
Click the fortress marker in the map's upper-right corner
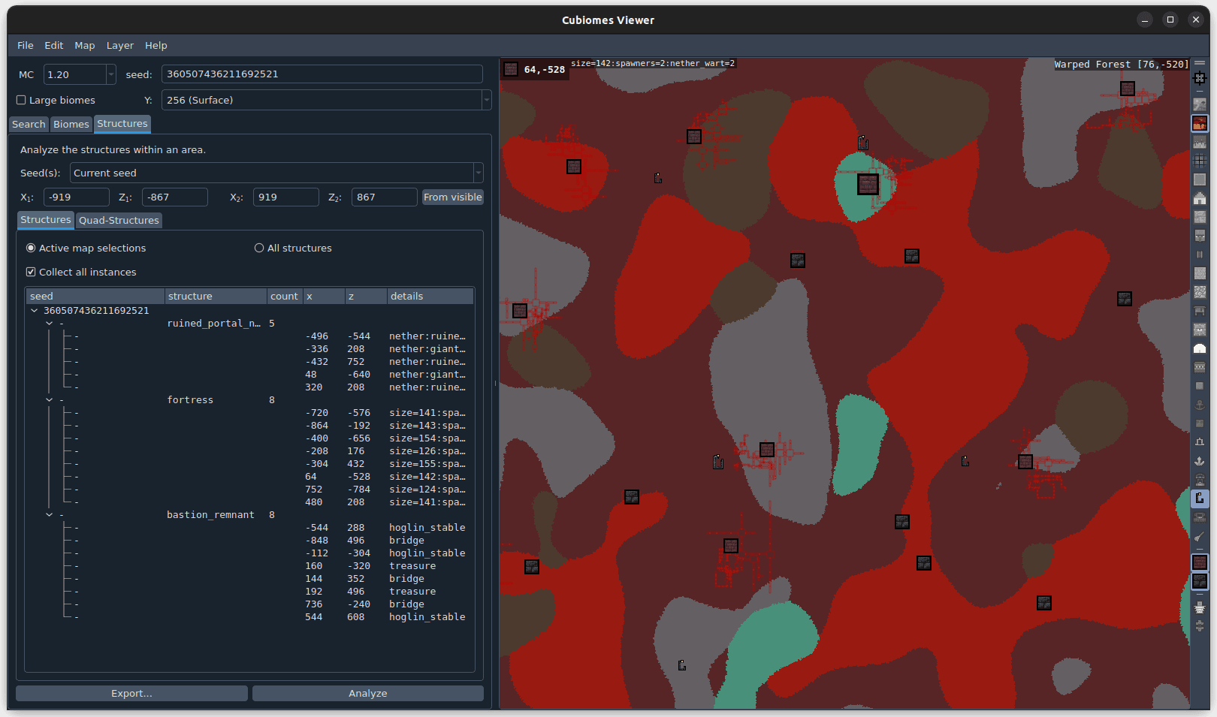tap(1127, 89)
